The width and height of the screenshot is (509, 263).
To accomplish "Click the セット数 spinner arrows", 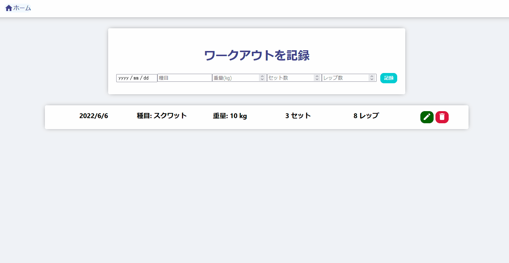I will (317, 78).
